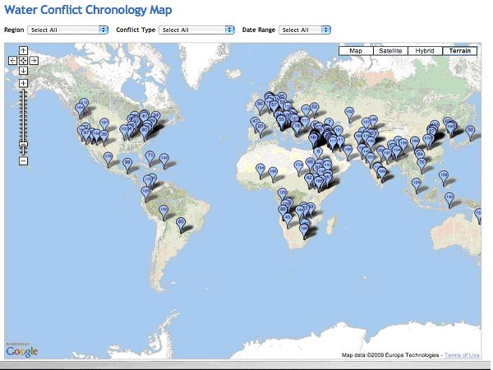This screenshot has width=493, height=370.
Task: Select map marker 194 in West Africa
Action: tap(260, 170)
